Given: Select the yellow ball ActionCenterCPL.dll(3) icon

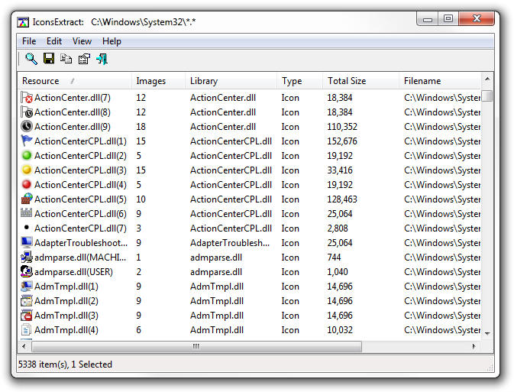Looking at the screenshot, I should 27,170.
